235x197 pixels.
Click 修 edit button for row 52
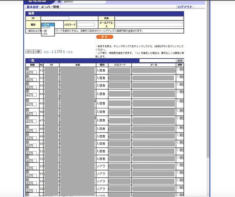click(27, 157)
